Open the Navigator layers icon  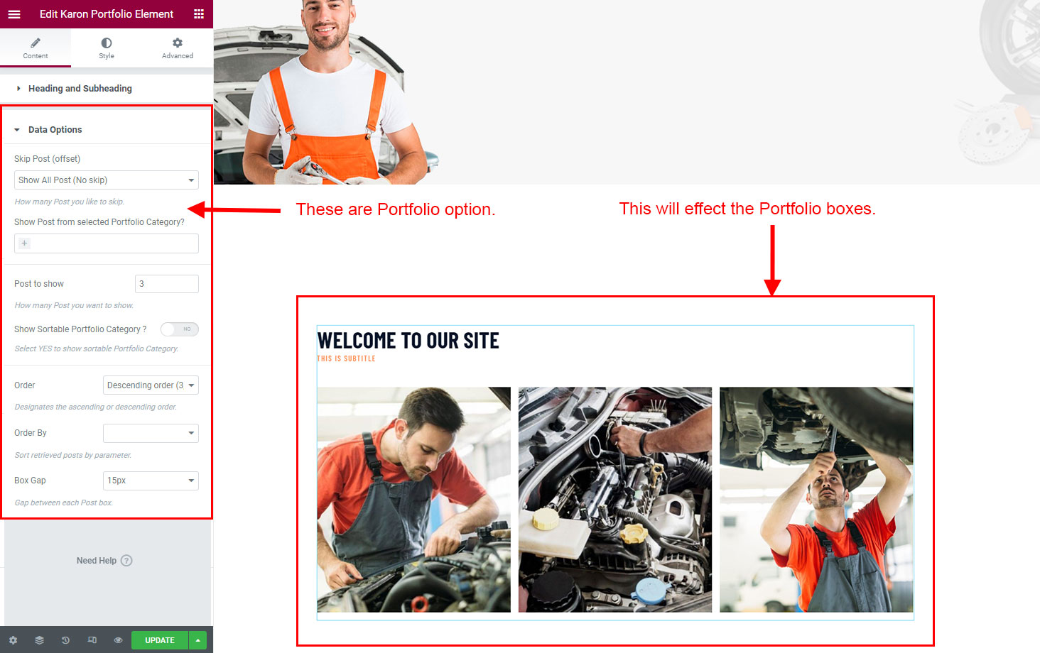pos(39,640)
